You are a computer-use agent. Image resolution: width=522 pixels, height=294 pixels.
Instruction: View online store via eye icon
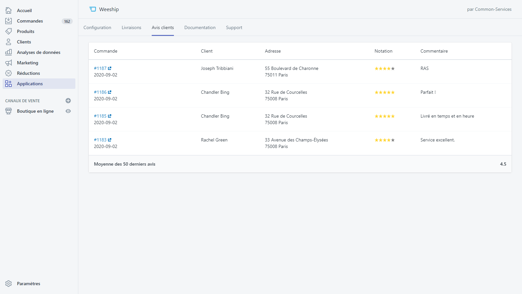(x=68, y=111)
